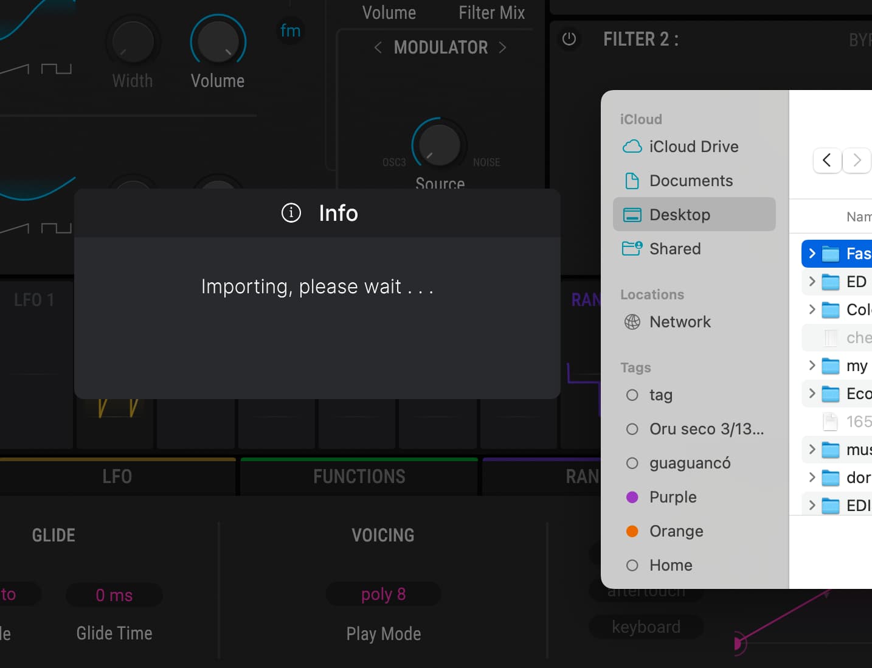Go forward with the file browser forward chevron
The width and height of the screenshot is (872, 668).
click(x=856, y=160)
